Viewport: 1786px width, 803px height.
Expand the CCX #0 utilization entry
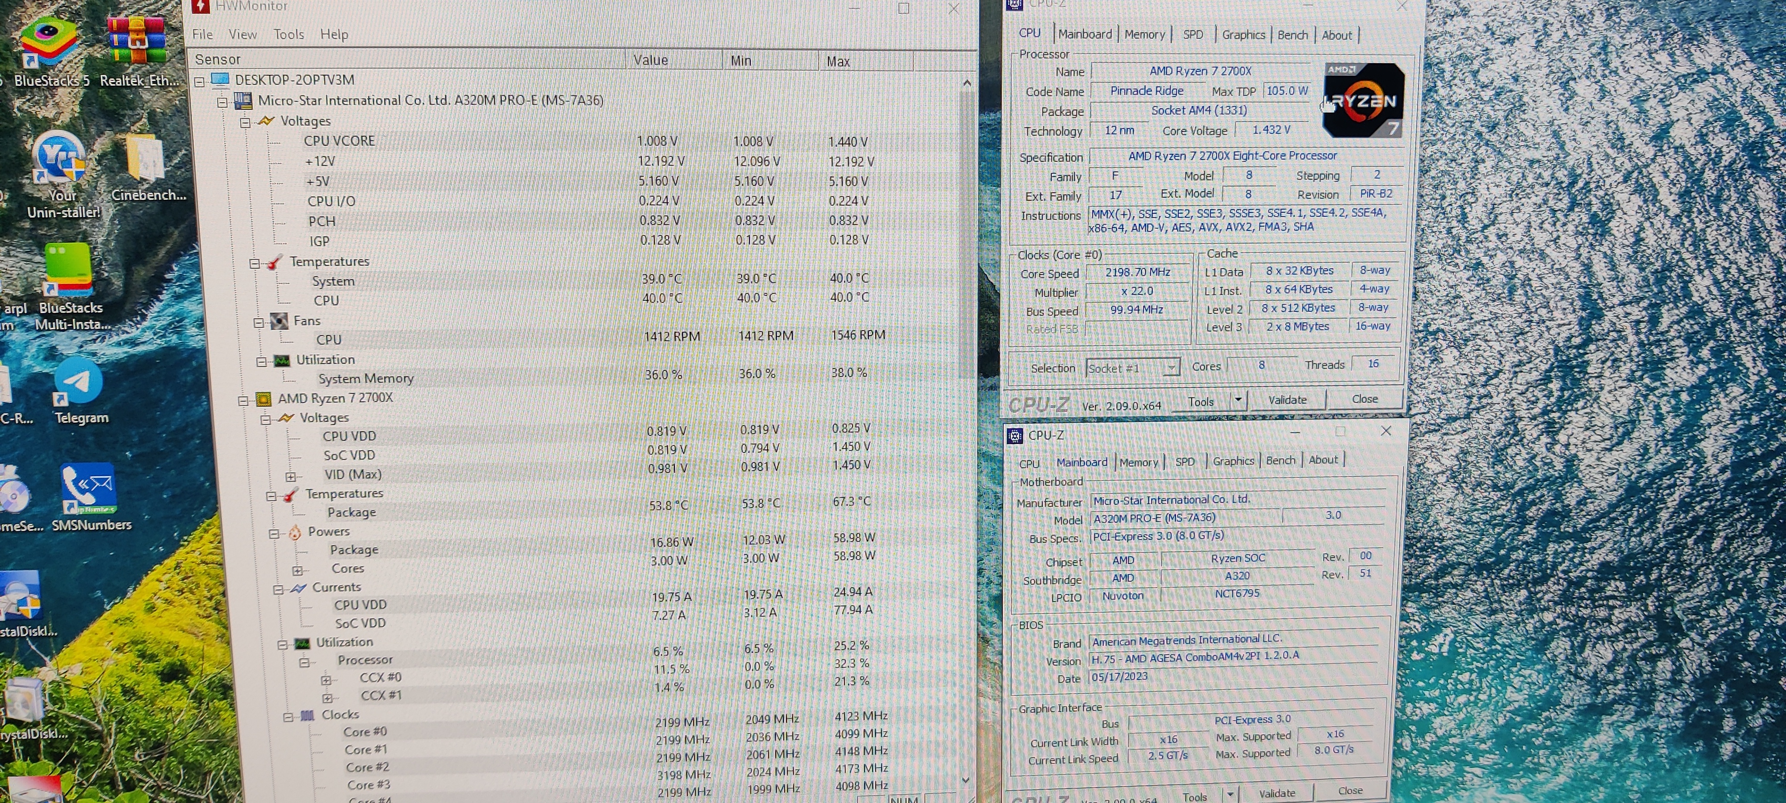click(x=326, y=680)
